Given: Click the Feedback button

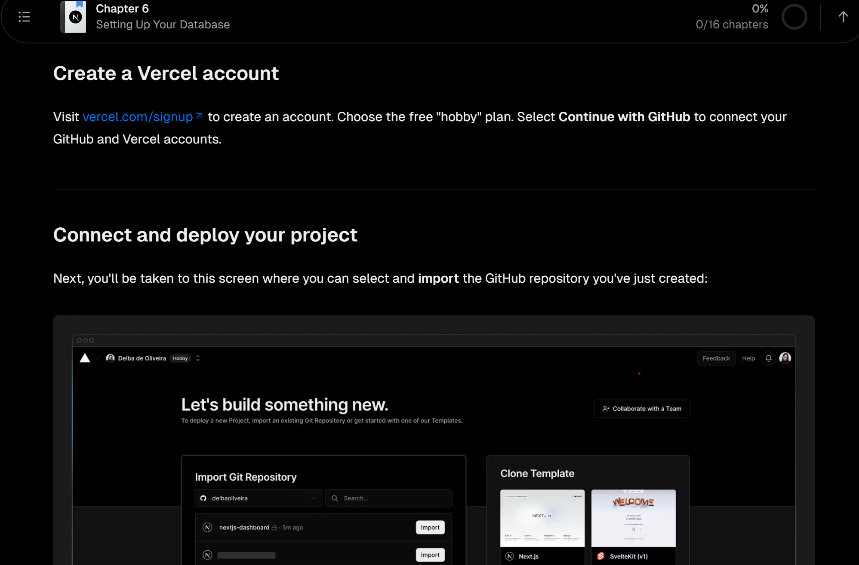Looking at the screenshot, I should 716,358.
